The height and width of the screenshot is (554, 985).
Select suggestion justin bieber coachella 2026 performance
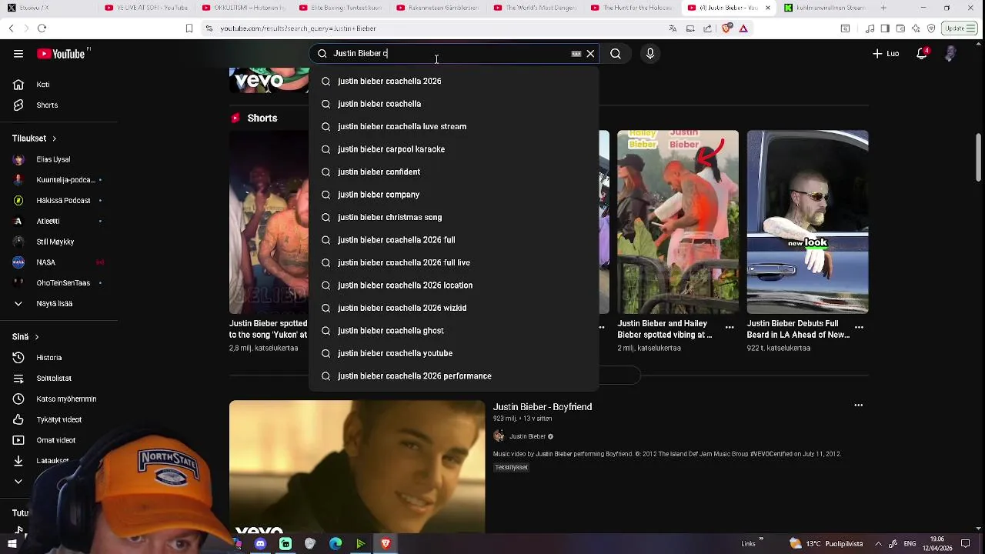(454, 376)
